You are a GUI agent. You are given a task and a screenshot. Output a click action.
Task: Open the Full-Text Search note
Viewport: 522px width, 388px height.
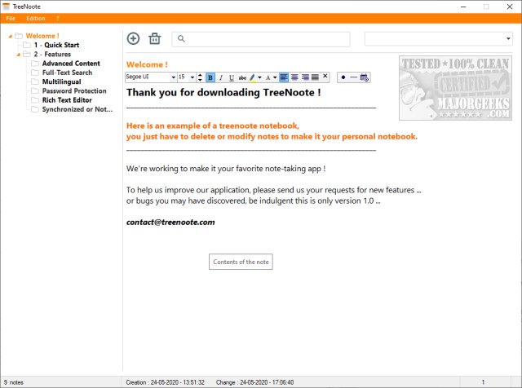tap(67, 73)
